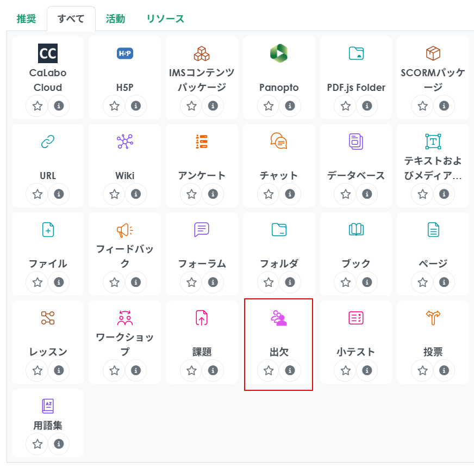Switch to the 推奨 tab
Screen dimensions: 474x466
[26, 19]
